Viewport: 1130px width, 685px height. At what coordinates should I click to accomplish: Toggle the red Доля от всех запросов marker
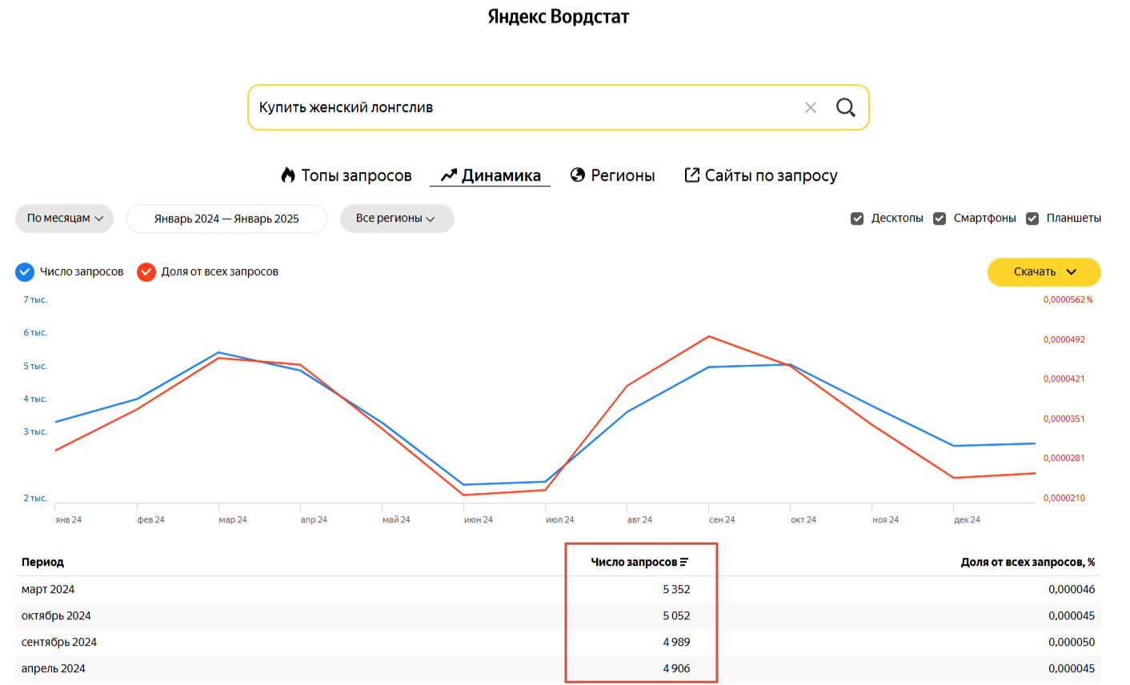click(x=146, y=272)
